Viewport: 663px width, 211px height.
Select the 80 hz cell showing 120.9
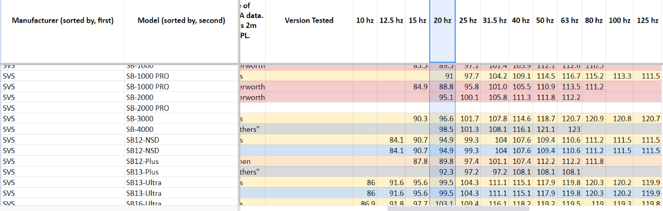pyautogui.click(x=594, y=118)
